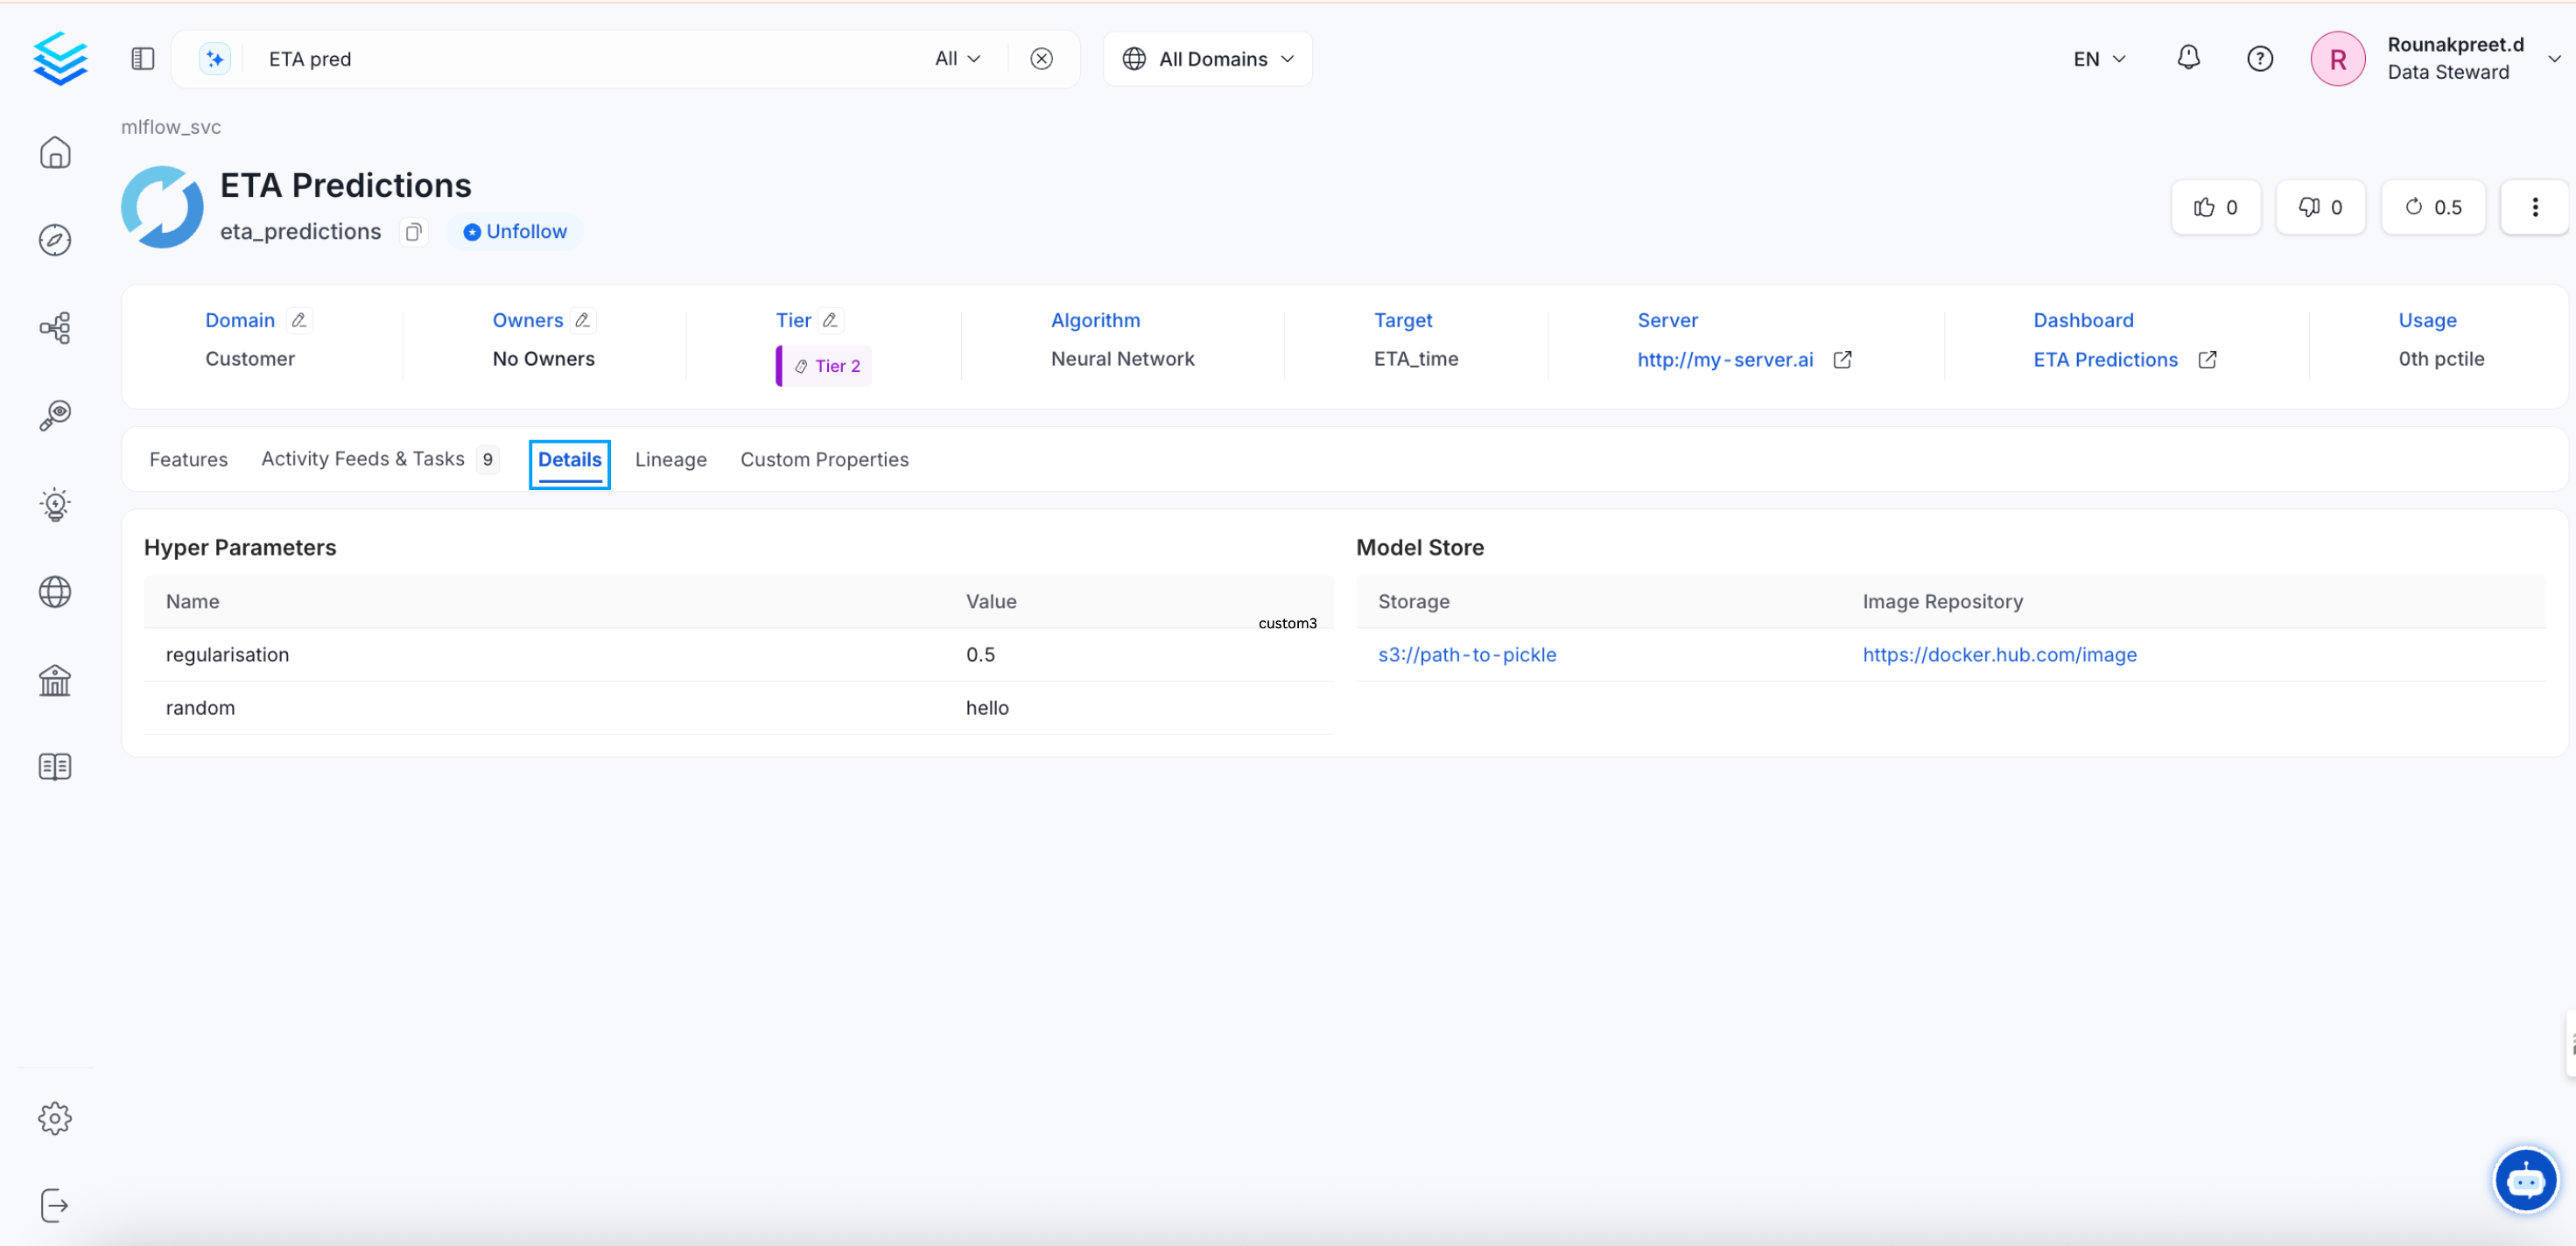Expand the All search filter dropdown
The image size is (2576, 1246).
click(x=957, y=59)
